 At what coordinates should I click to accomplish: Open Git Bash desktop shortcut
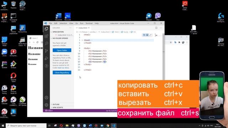pos(14,65)
